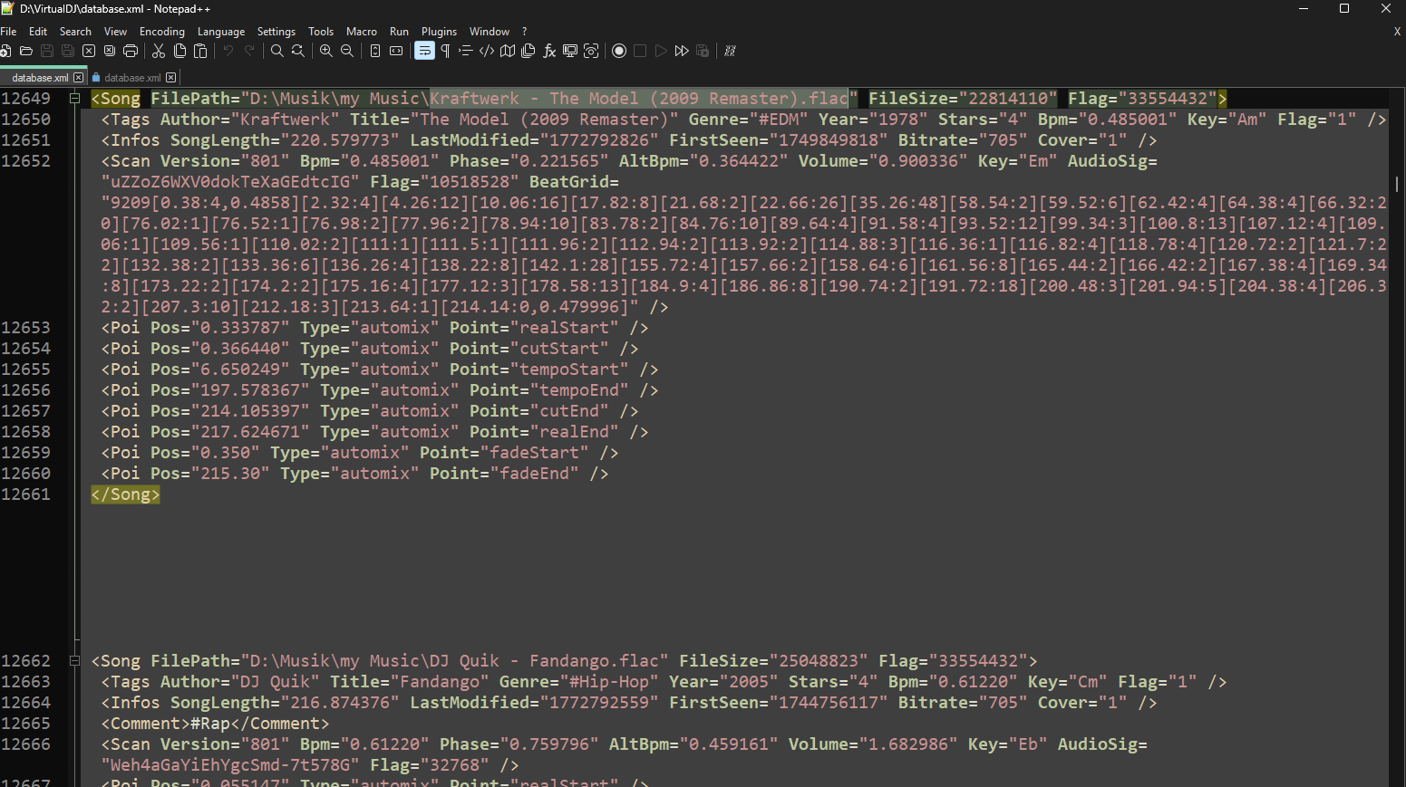Image resolution: width=1406 pixels, height=787 pixels.
Task: Click the Paste clipboard icon
Action: pos(200,52)
